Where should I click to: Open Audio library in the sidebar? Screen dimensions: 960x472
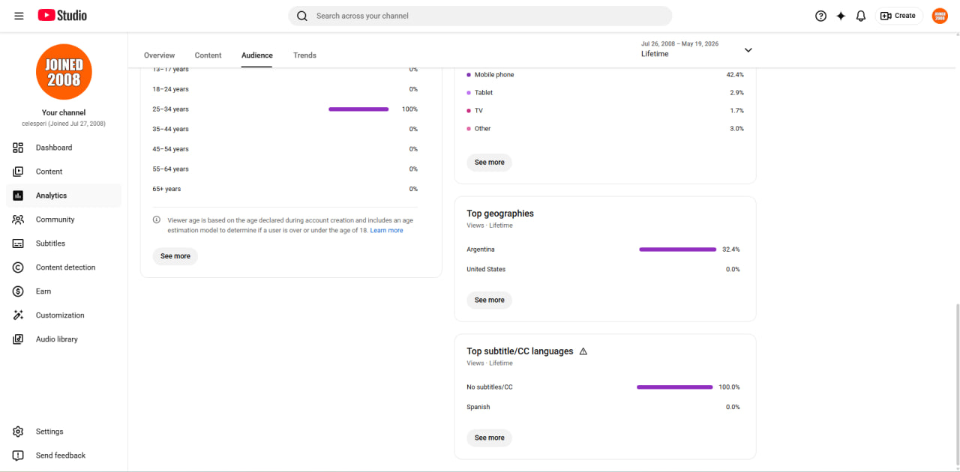point(64,339)
